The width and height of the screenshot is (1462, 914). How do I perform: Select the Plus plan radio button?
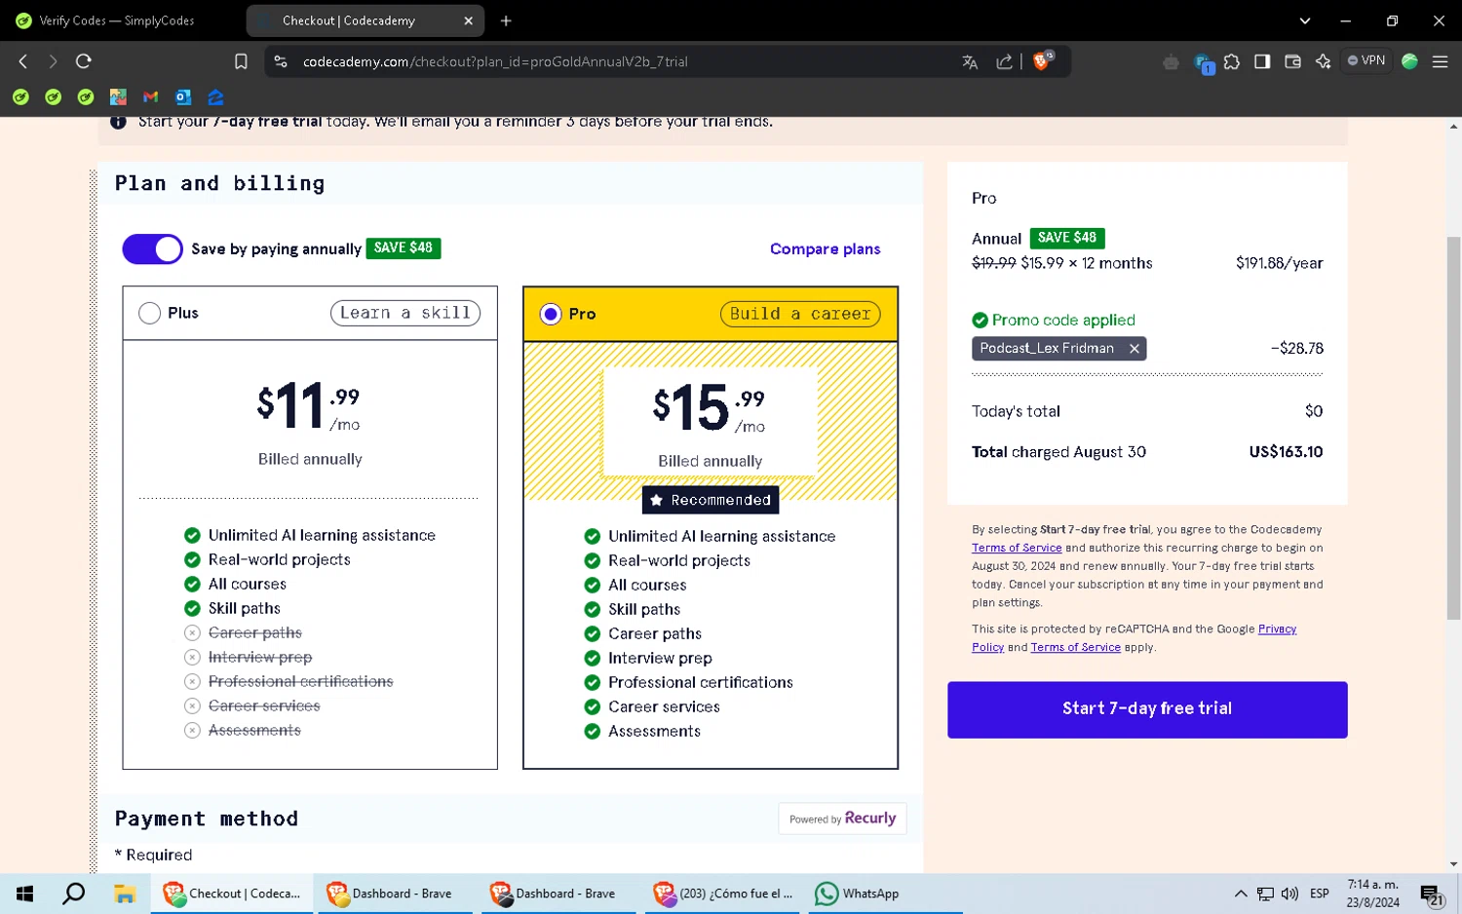point(149,313)
